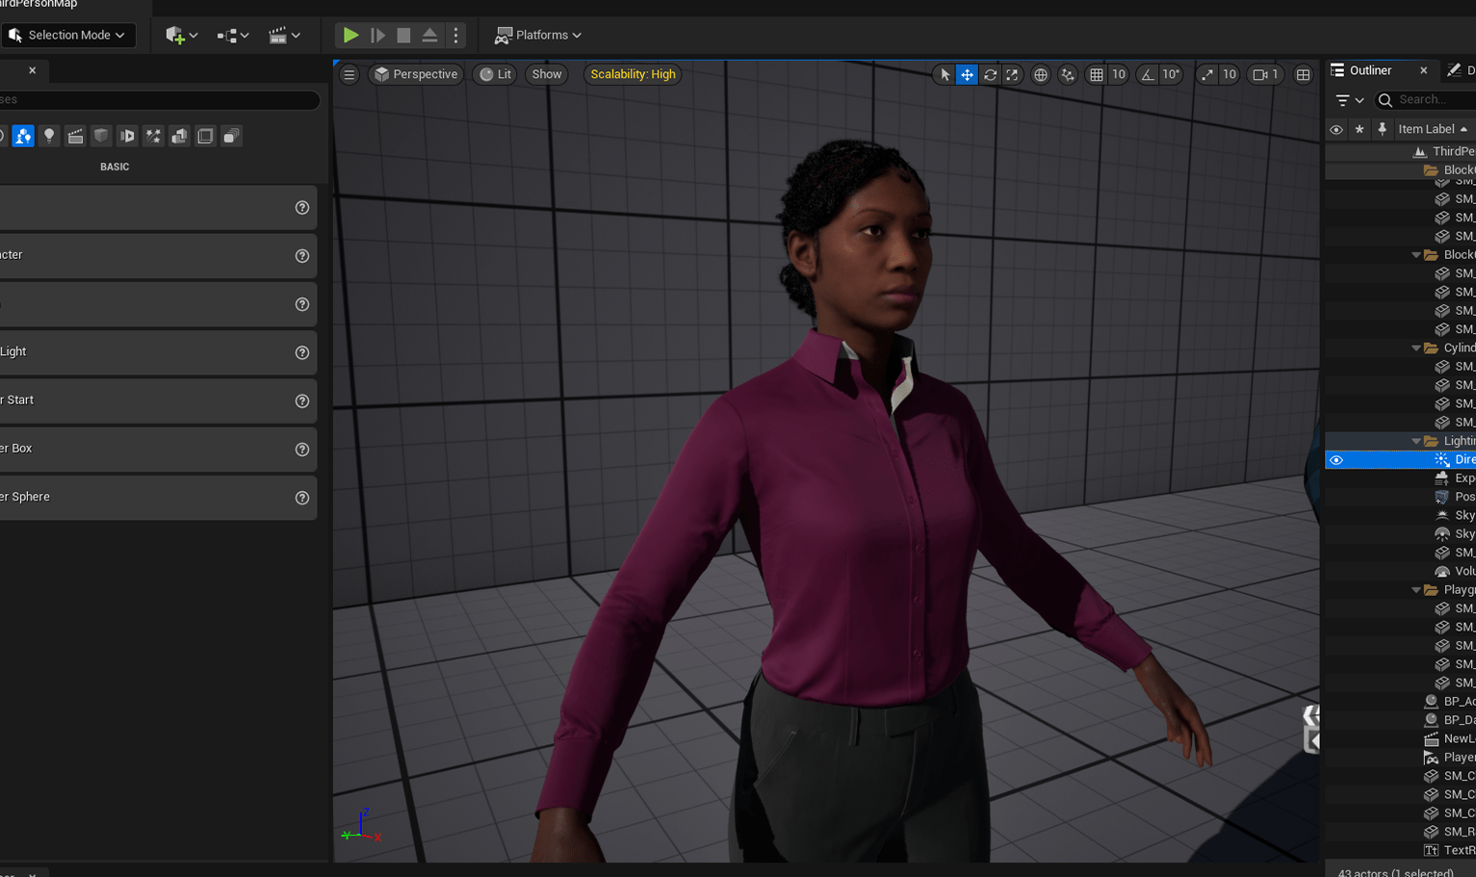
Task: Hide the DirectionalLight using its eye toggle
Action: (x=1336, y=459)
